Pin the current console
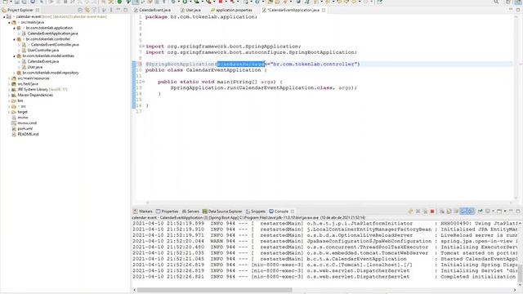523x294 pixels. pyautogui.click(x=481, y=212)
